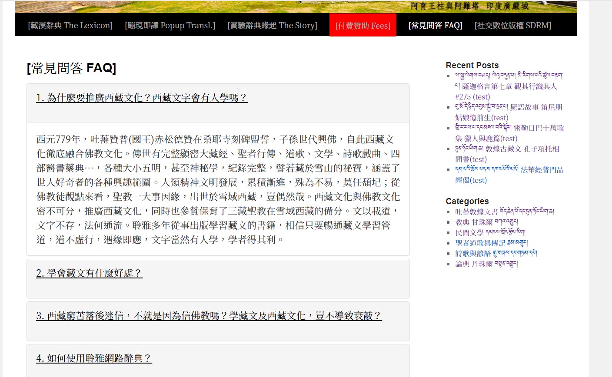This screenshot has height=377, width=612.
Task: Open the 社交數位版權 SDRM menu item
Action: point(513,25)
